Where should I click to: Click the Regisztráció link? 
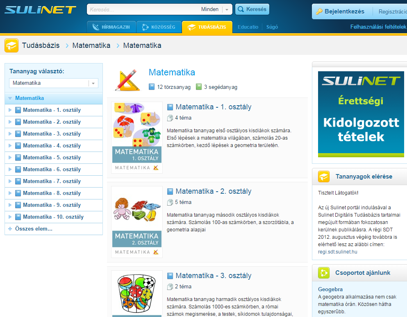[393, 12]
